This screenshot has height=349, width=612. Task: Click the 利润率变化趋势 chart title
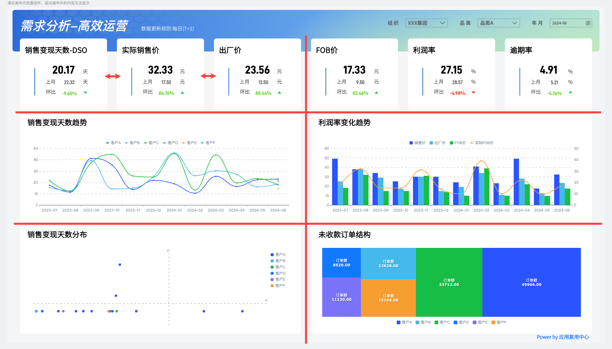click(x=344, y=123)
